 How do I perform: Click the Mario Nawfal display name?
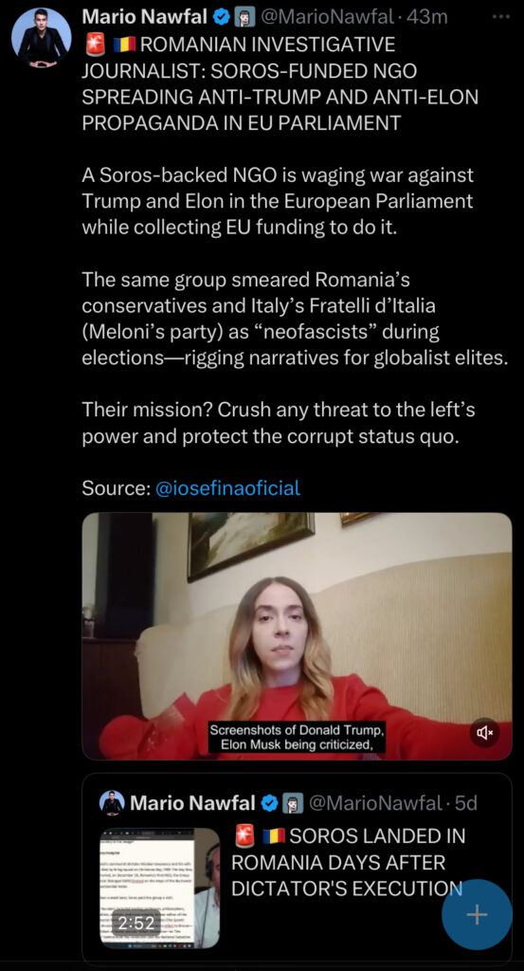pyautogui.click(x=144, y=17)
